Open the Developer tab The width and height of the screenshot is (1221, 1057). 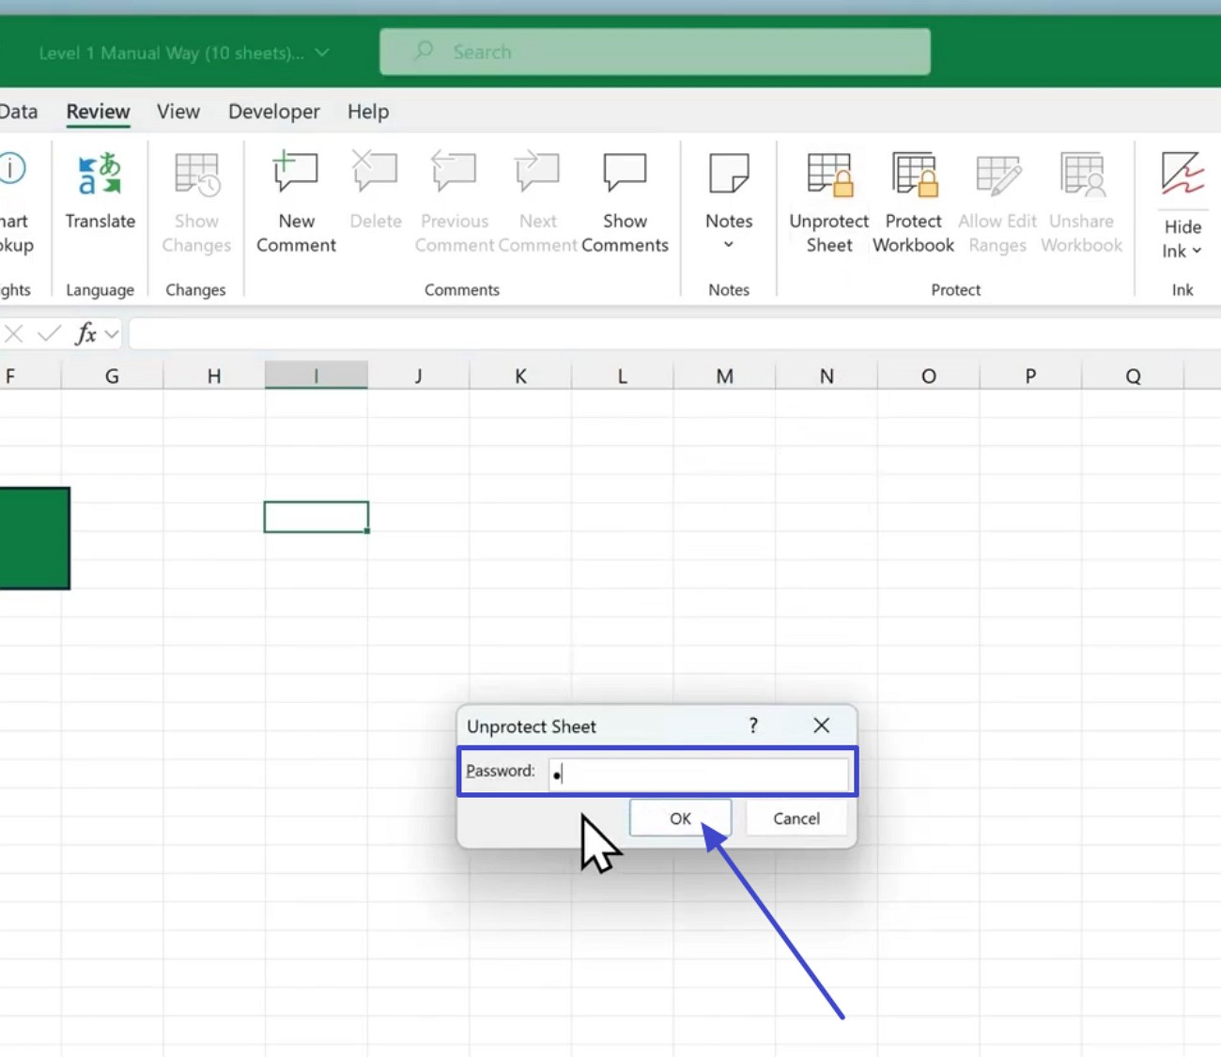click(274, 112)
